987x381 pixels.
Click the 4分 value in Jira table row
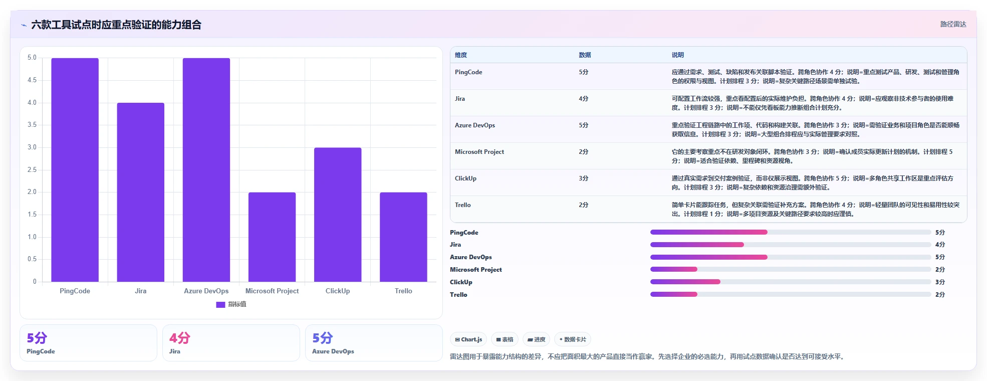(x=584, y=99)
